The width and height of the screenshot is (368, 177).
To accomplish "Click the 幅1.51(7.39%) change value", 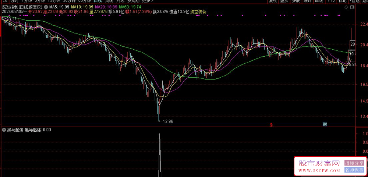I will (138, 12).
